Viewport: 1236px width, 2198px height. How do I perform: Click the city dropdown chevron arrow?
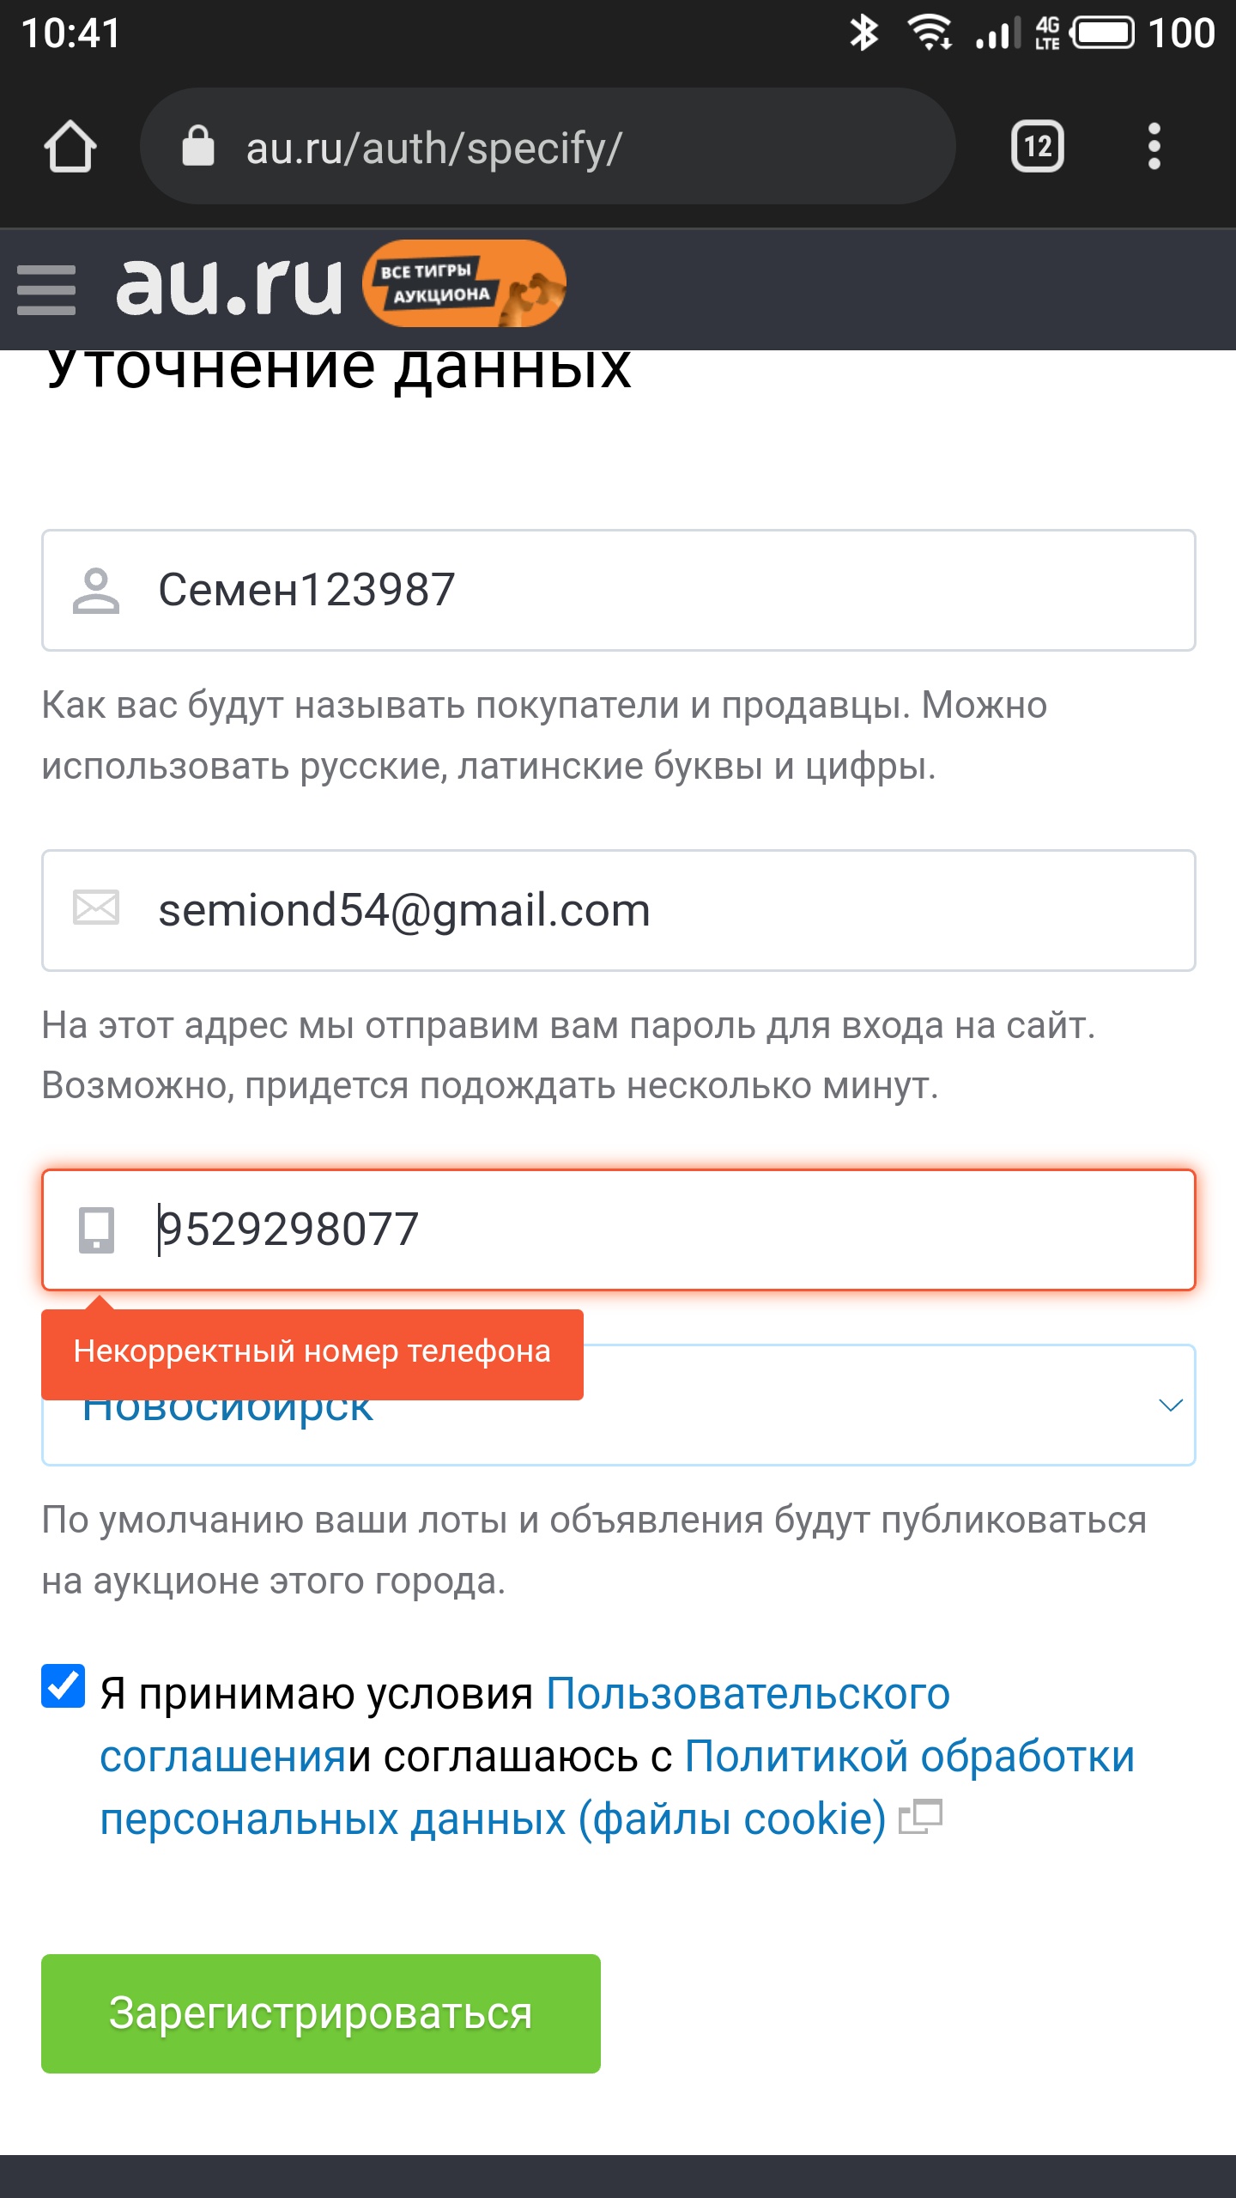1171,1406
